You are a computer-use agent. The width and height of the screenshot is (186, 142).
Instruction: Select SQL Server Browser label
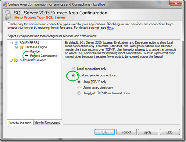[x=33, y=60]
